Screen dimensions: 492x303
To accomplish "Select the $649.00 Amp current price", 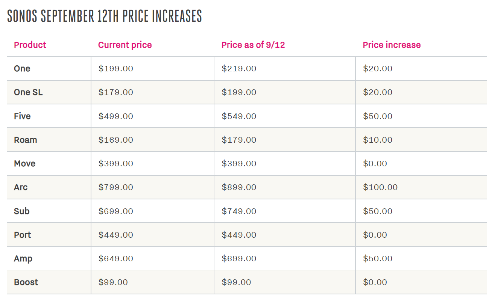I will click(x=116, y=259).
